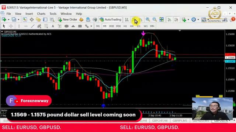This screenshot has height=132, width=236.
Task: Toggle chart Auto Scroll
Action: coord(170,19)
